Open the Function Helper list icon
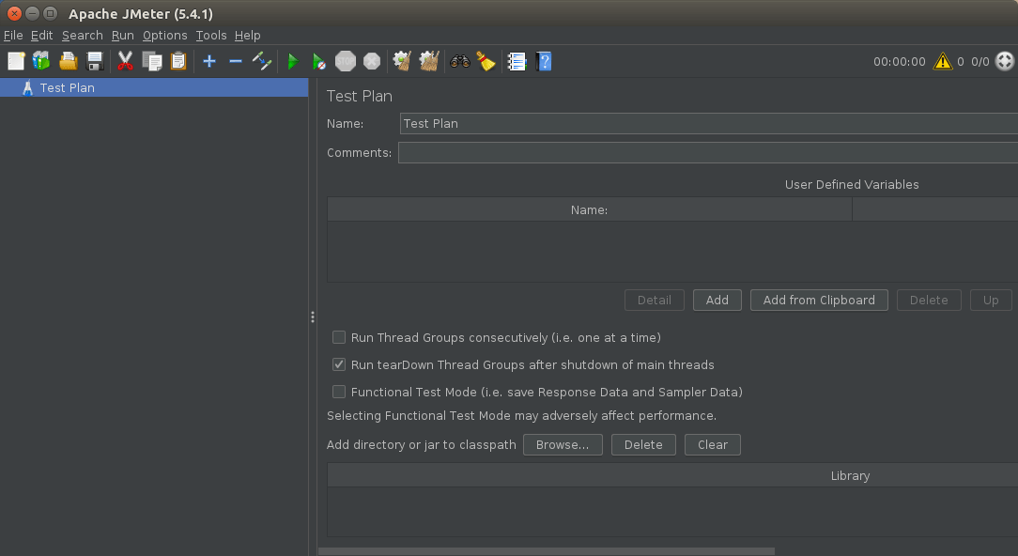This screenshot has width=1018, height=556. [x=517, y=62]
